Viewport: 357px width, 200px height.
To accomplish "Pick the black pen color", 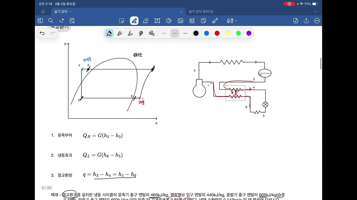I will tap(196, 33).
